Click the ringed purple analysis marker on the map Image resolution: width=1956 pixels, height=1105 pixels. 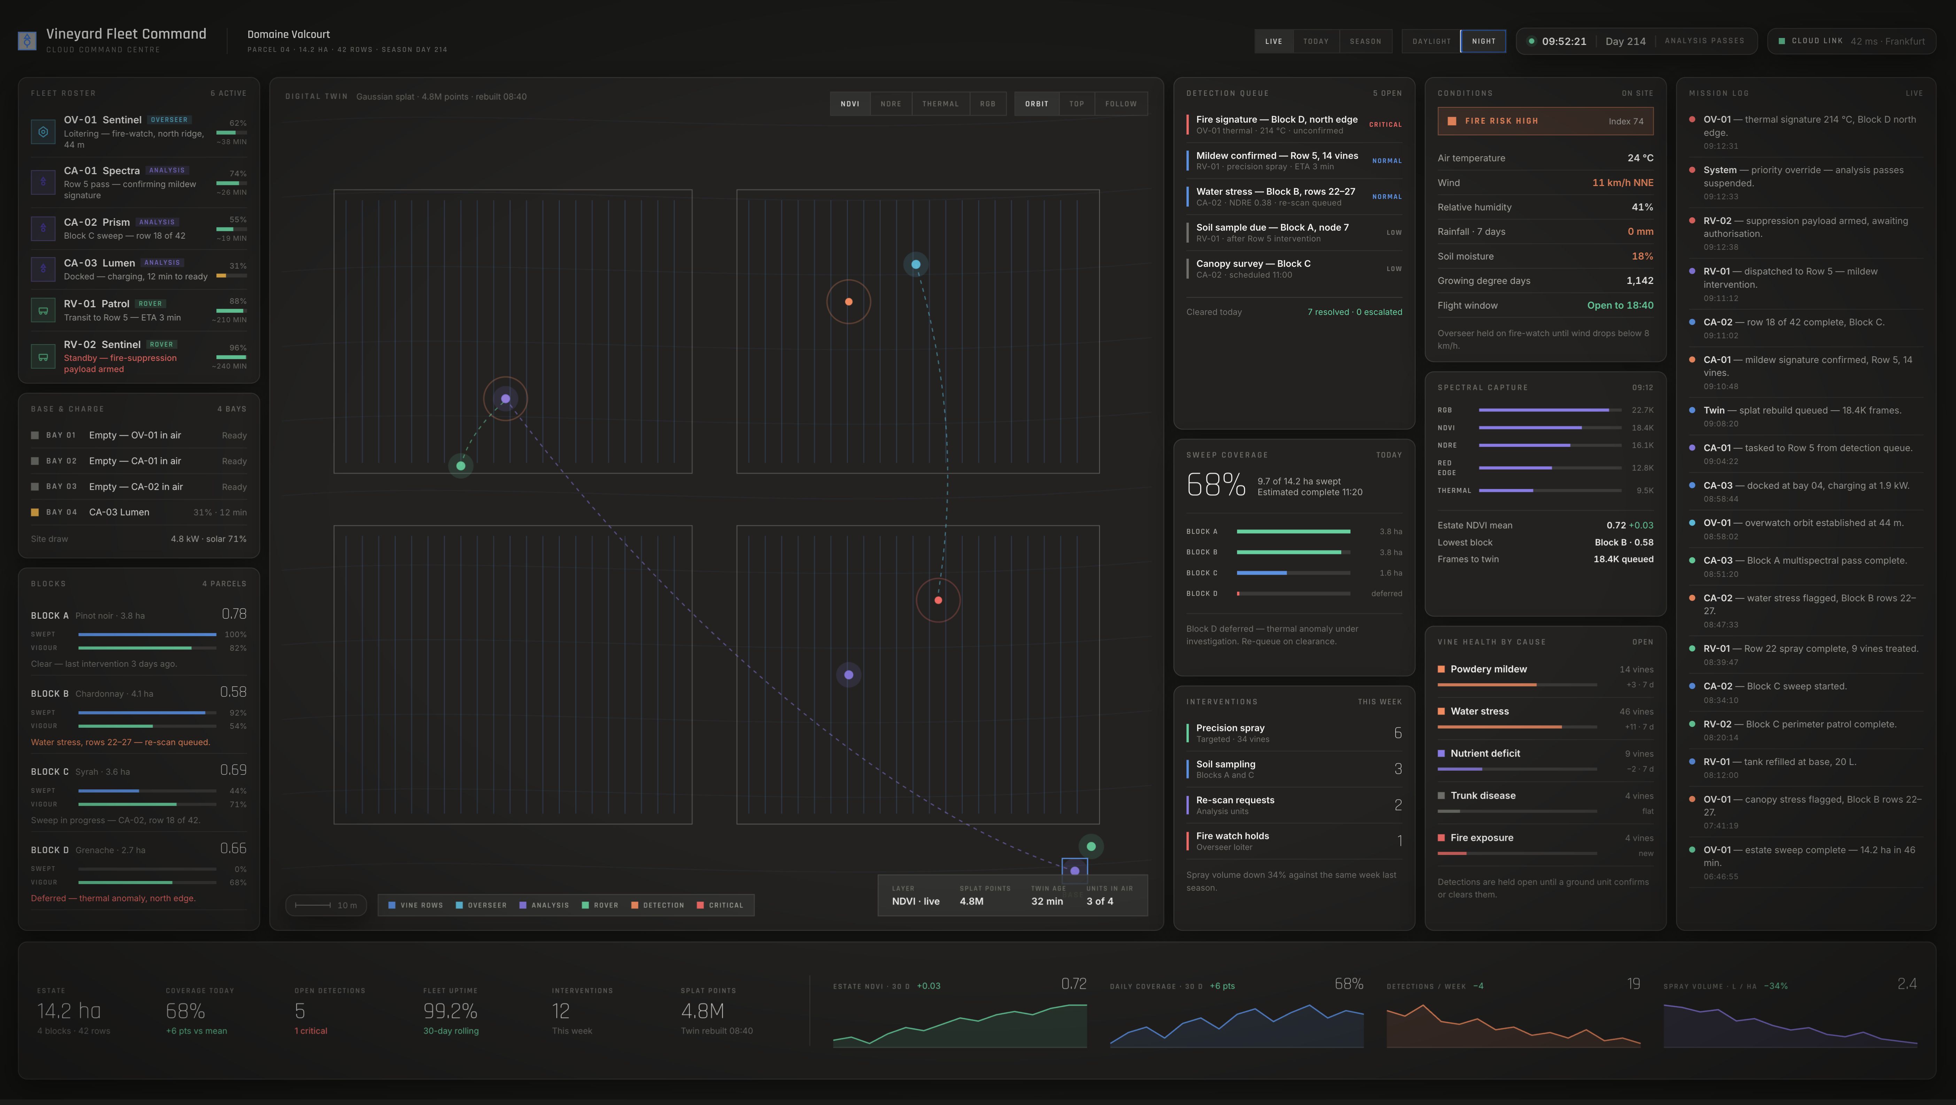(x=506, y=399)
